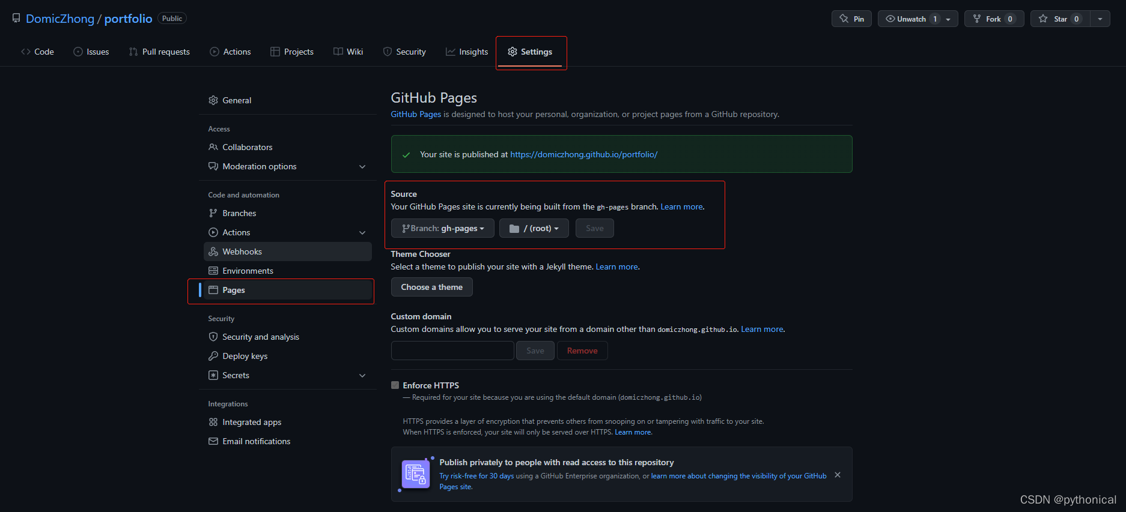Switch to the Actions repository tab
Screen dimensions: 1126x512
pyautogui.click(x=230, y=52)
